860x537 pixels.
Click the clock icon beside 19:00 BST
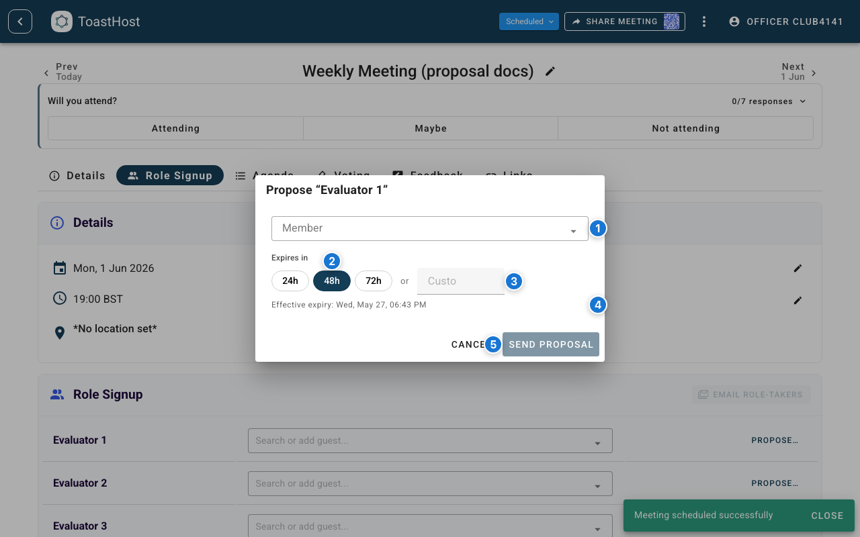pos(60,299)
